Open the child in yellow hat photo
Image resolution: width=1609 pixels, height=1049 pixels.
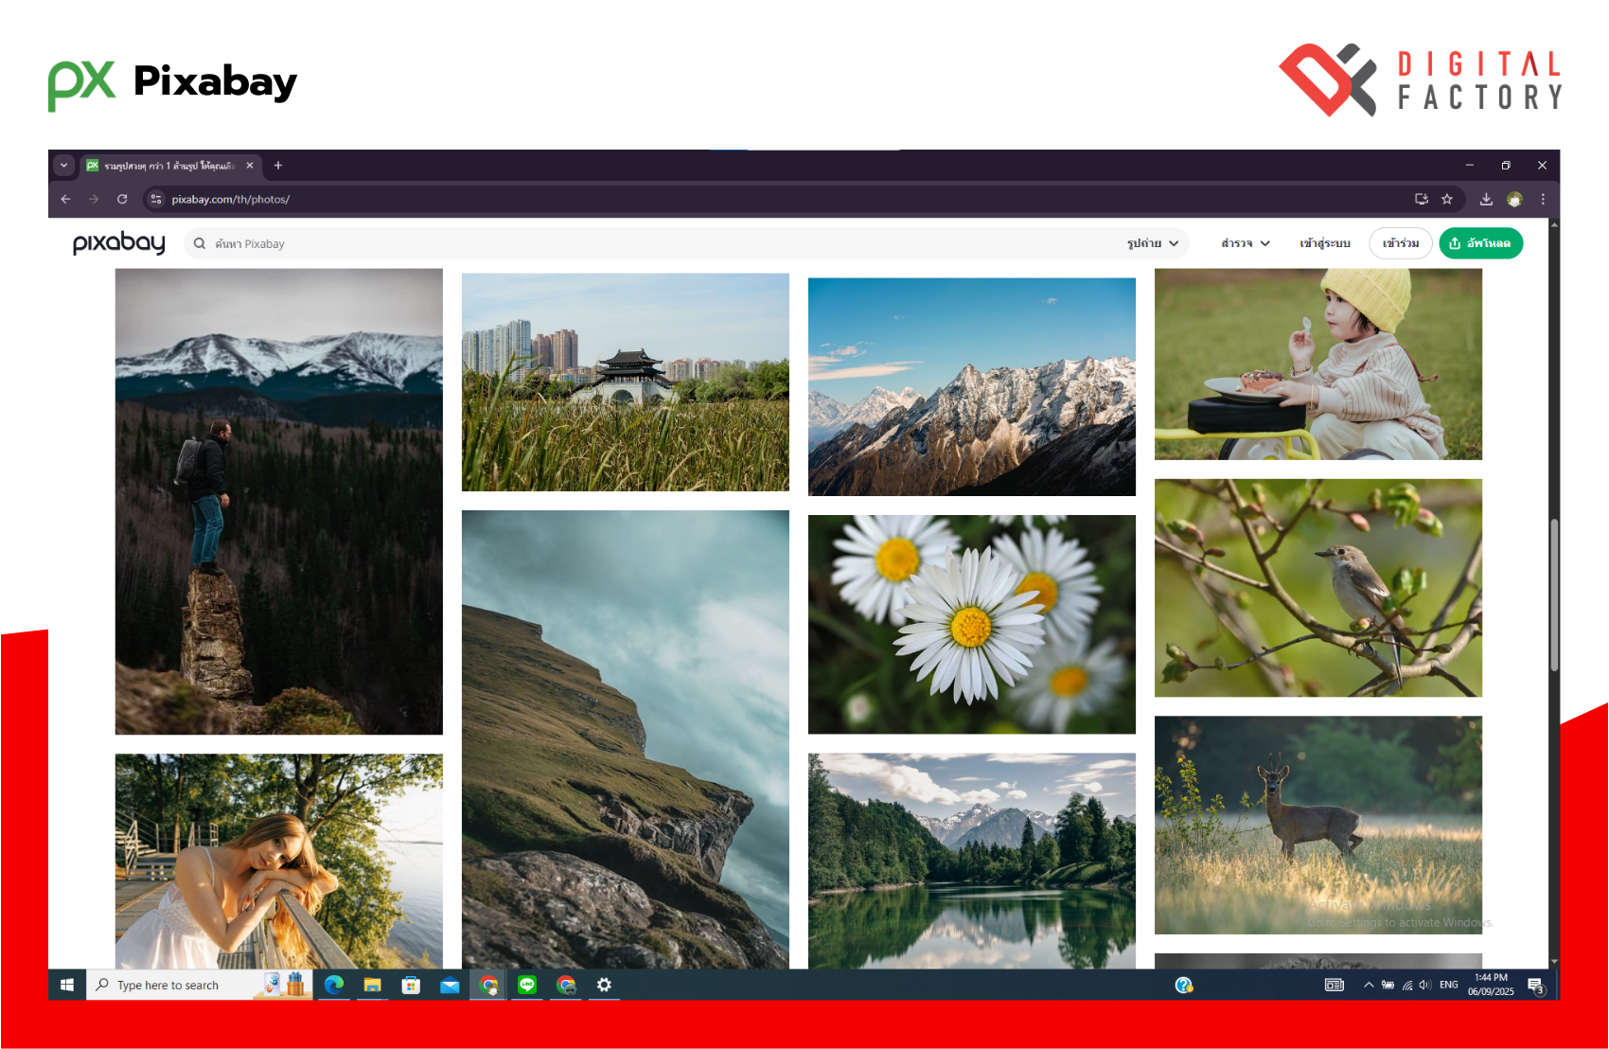point(1318,364)
